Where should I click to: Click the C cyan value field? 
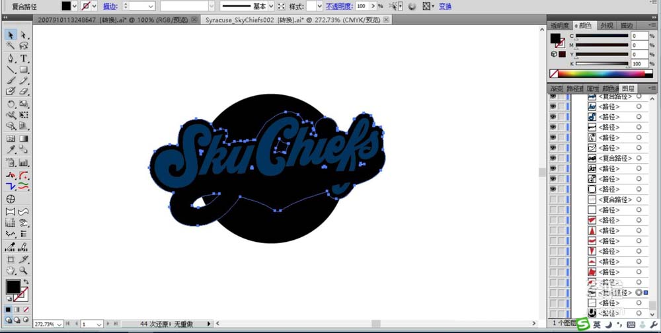click(639, 36)
